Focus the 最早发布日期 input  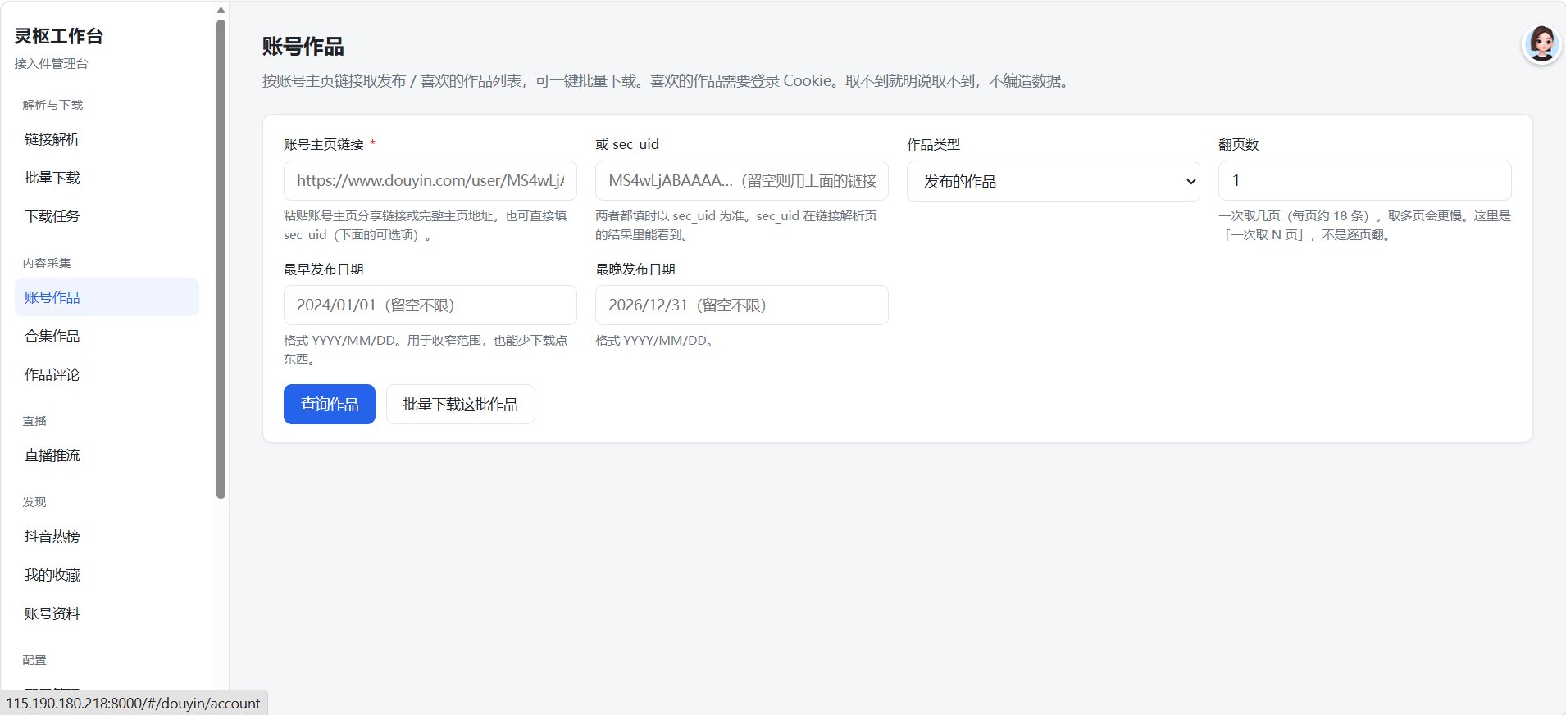[430, 305]
